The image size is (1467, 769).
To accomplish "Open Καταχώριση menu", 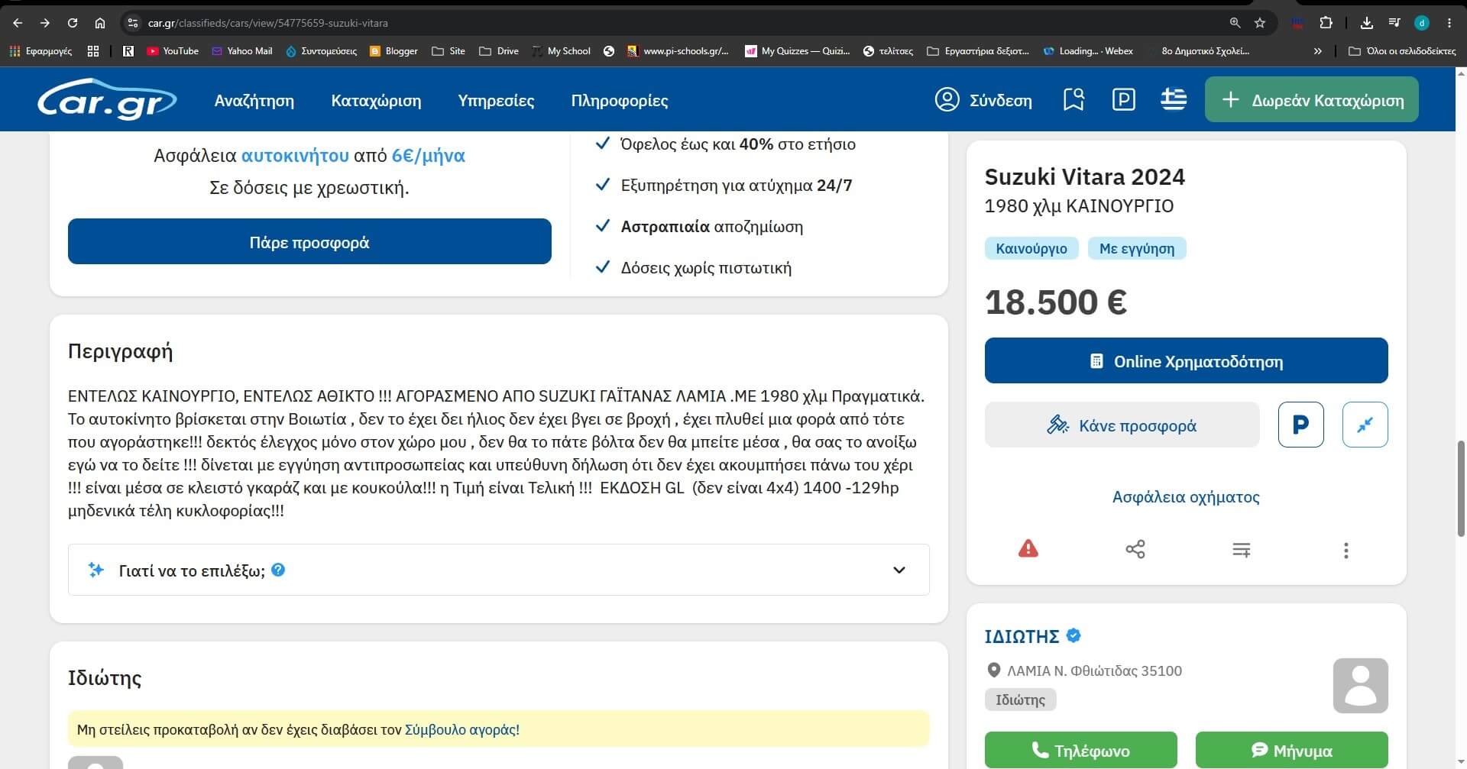I will point(376,100).
